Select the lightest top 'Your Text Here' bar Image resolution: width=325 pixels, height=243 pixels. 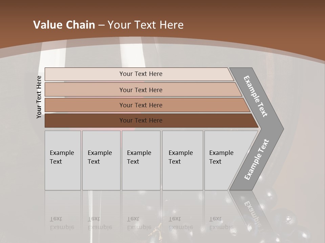(x=140, y=74)
